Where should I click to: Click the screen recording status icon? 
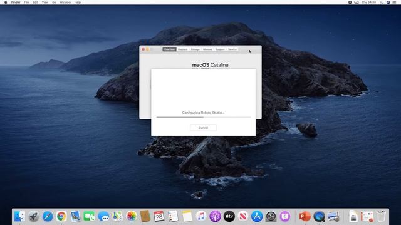click(x=350, y=2)
